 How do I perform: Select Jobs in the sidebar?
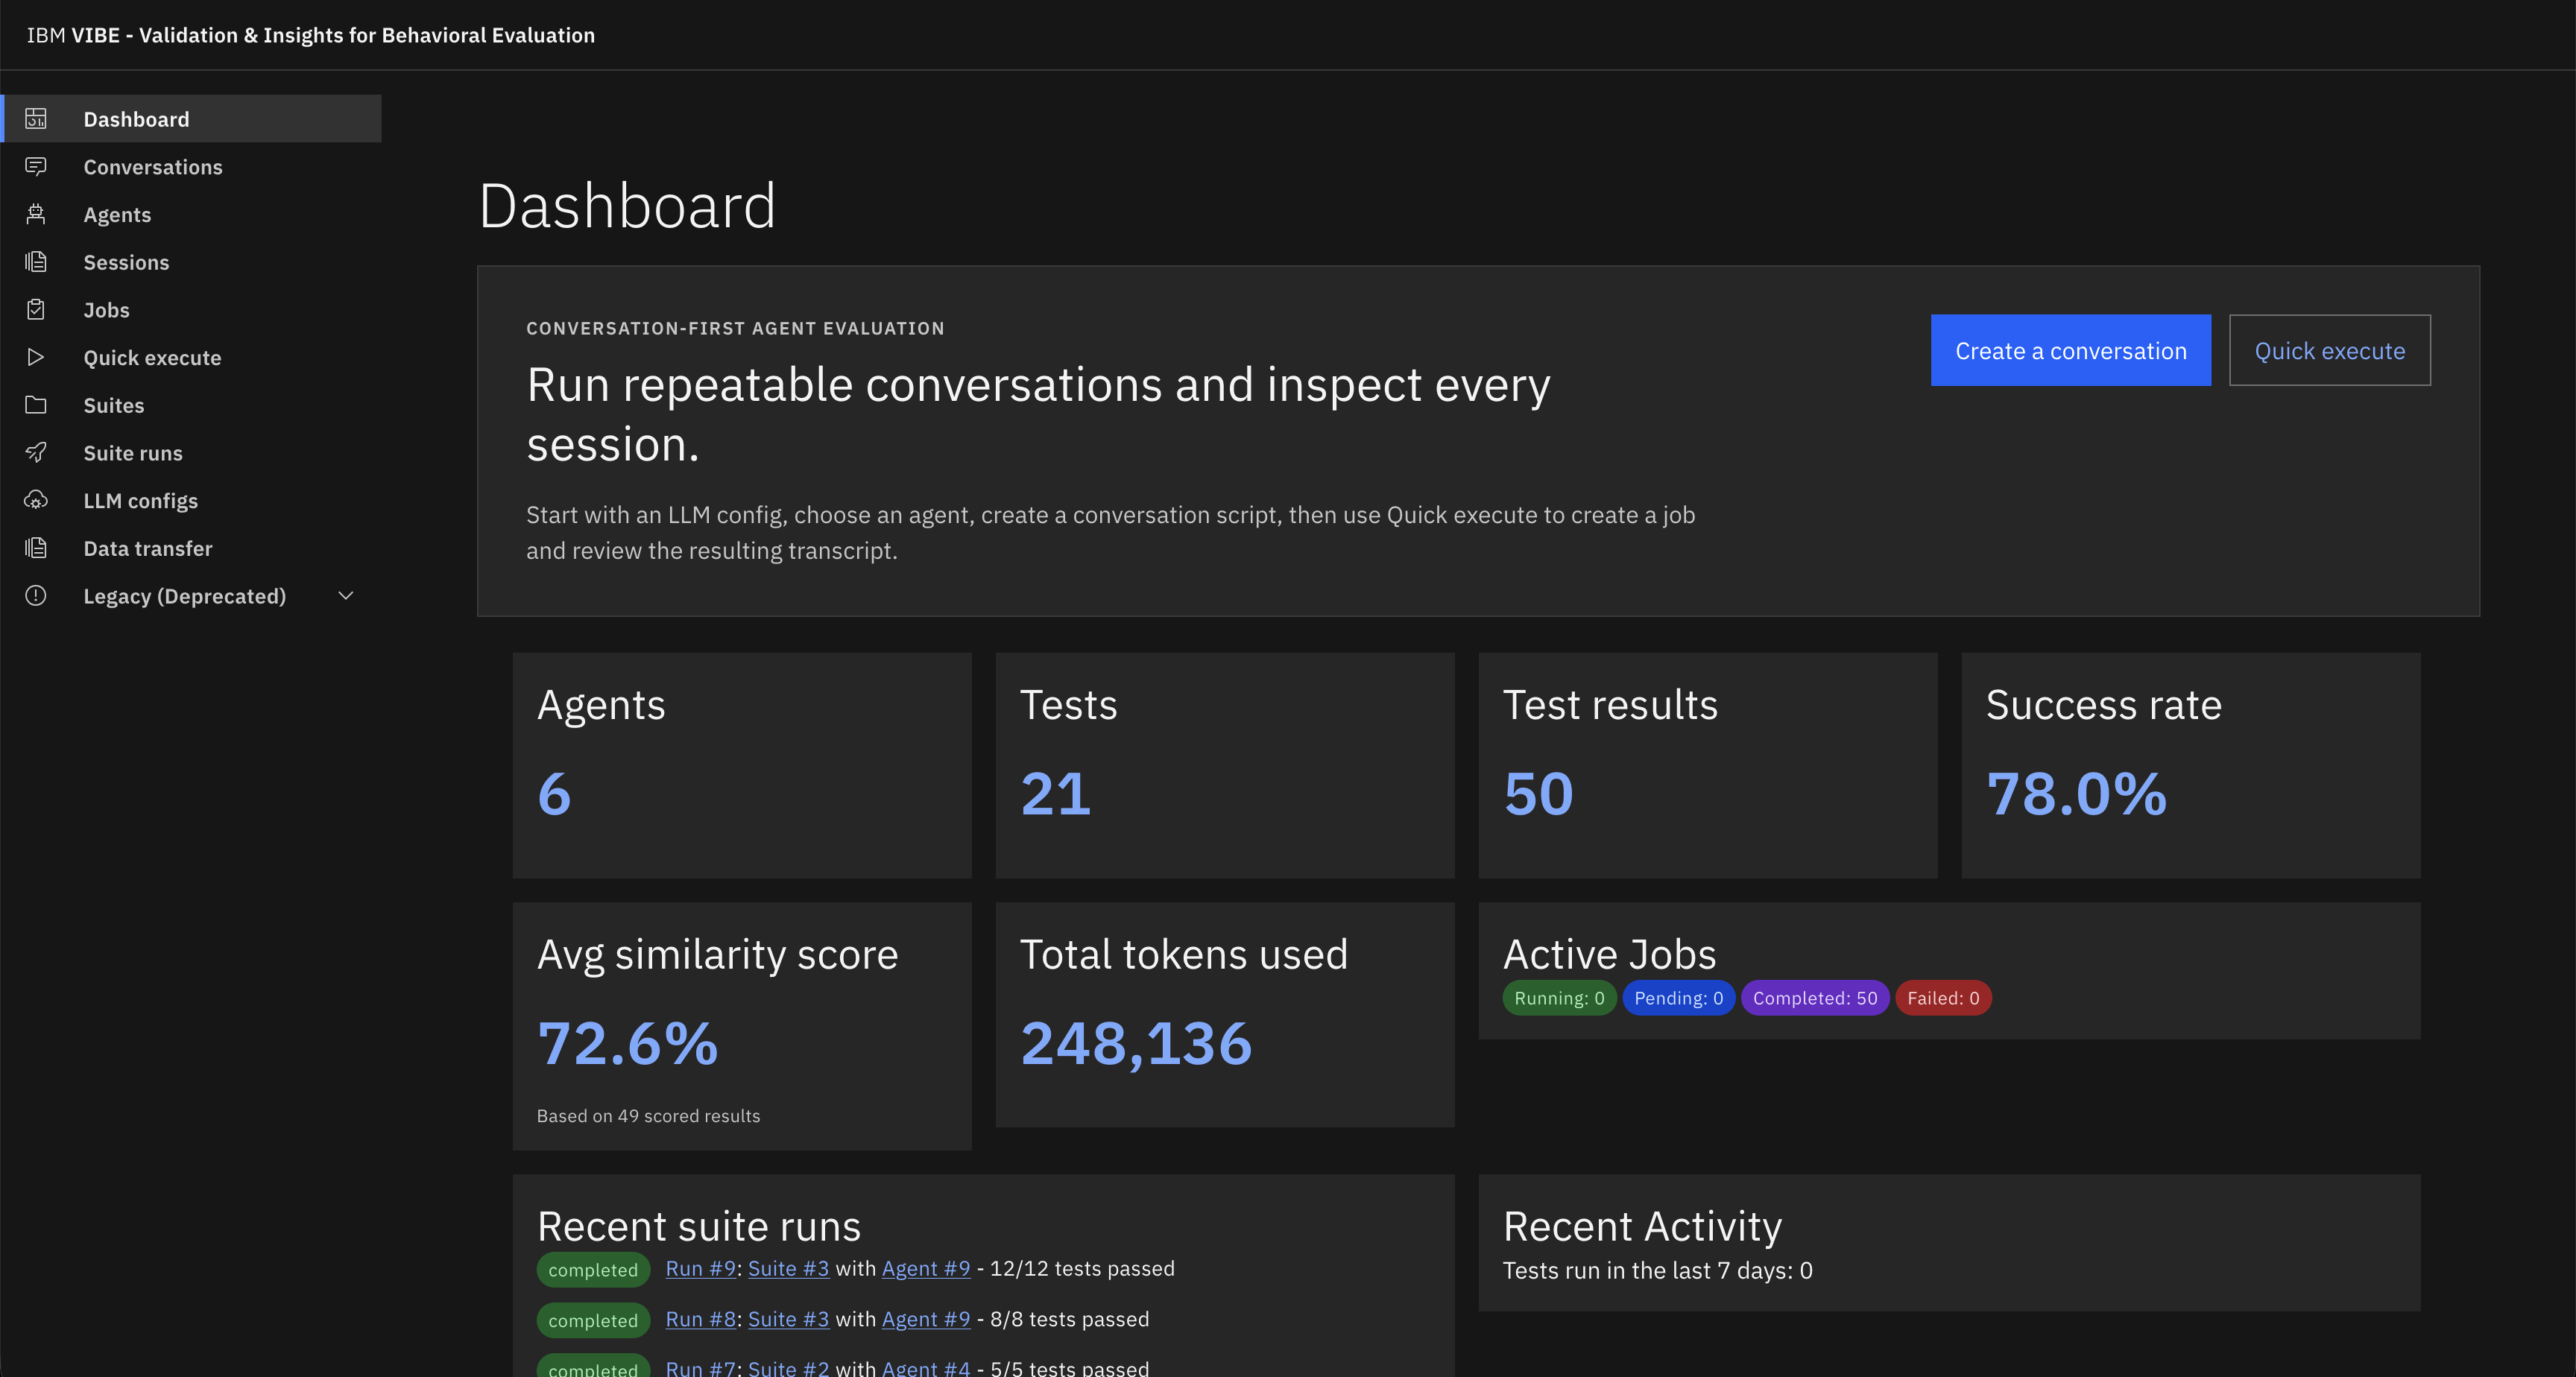click(x=191, y=310)
